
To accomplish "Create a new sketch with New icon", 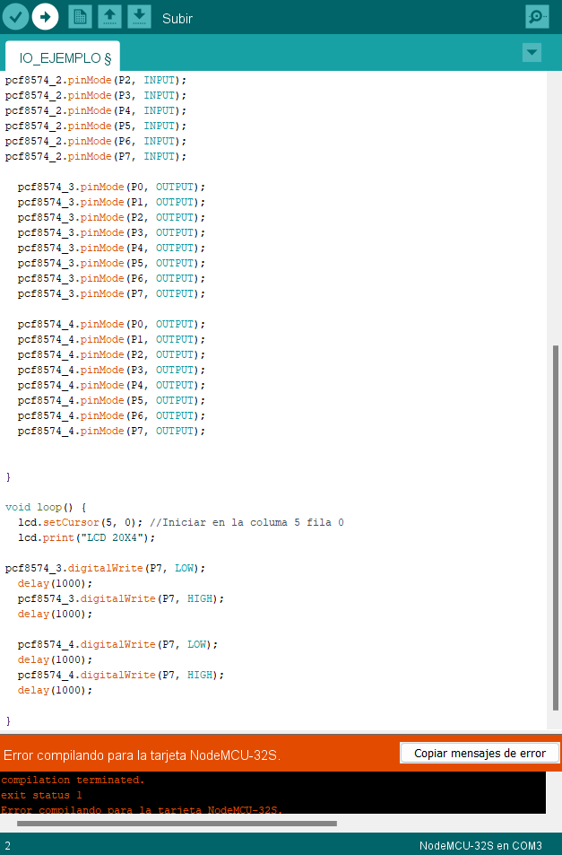I will pyautogui.click(x=80, y=17).
